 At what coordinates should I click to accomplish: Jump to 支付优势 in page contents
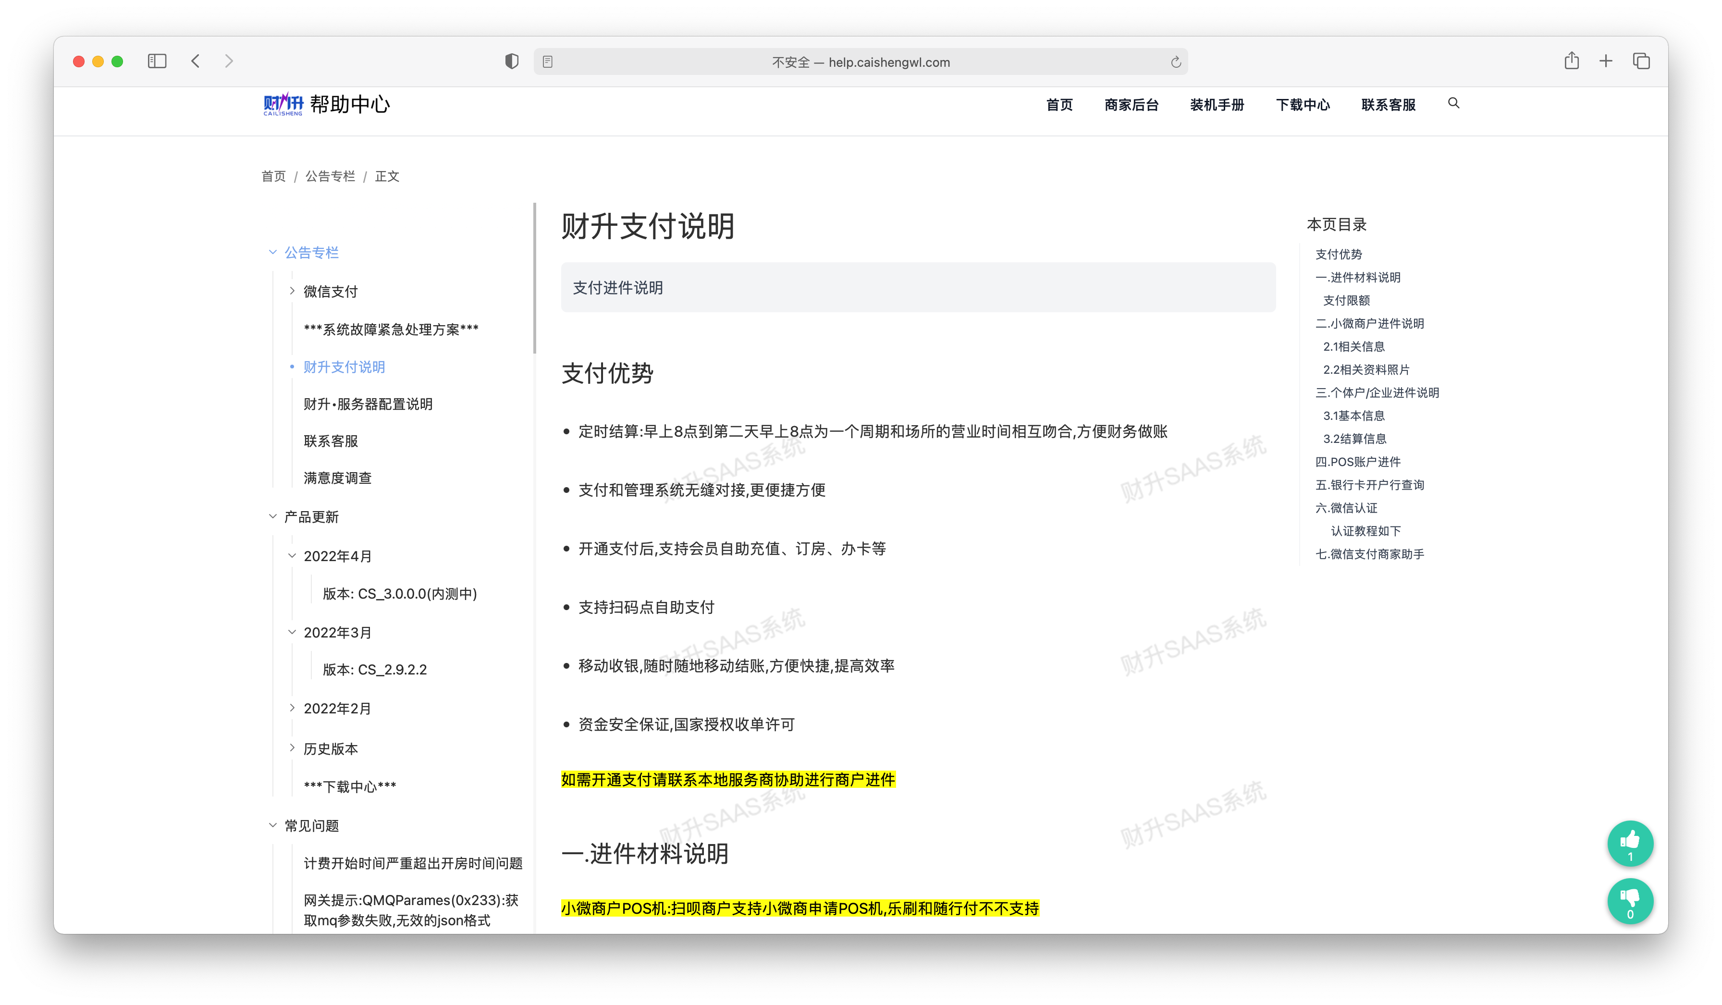click(1339, 254)
